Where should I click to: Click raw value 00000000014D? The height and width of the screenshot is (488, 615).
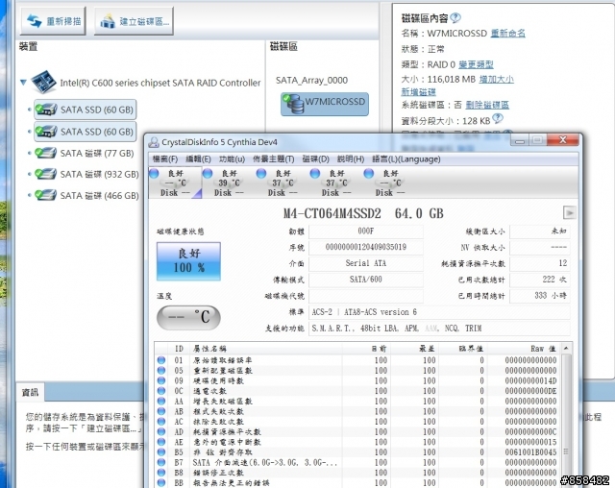[x=530, y=380]
